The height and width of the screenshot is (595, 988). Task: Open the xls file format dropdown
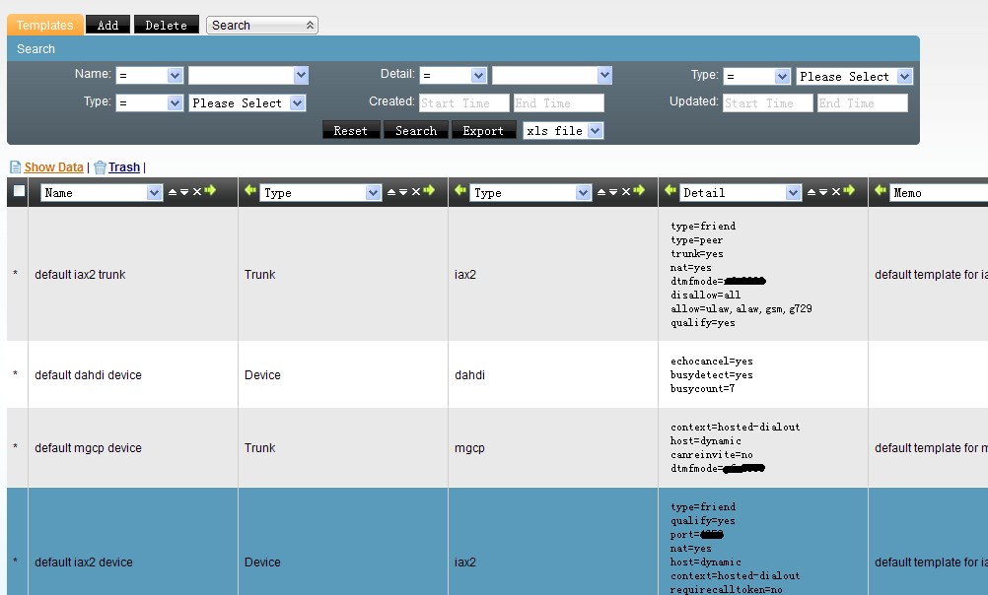click(563, 130)
